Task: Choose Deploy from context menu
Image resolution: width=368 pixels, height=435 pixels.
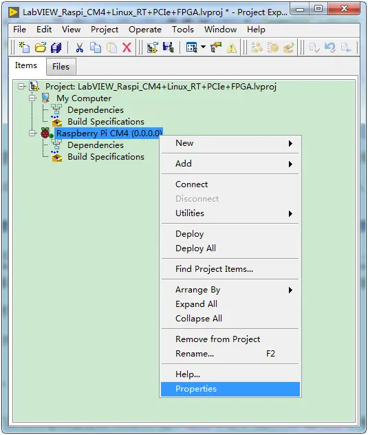Action: coord(230,234)
